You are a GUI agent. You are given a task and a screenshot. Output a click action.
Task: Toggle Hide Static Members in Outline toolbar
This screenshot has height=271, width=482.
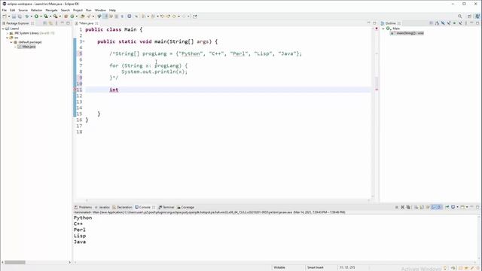(x=449, y=23)
